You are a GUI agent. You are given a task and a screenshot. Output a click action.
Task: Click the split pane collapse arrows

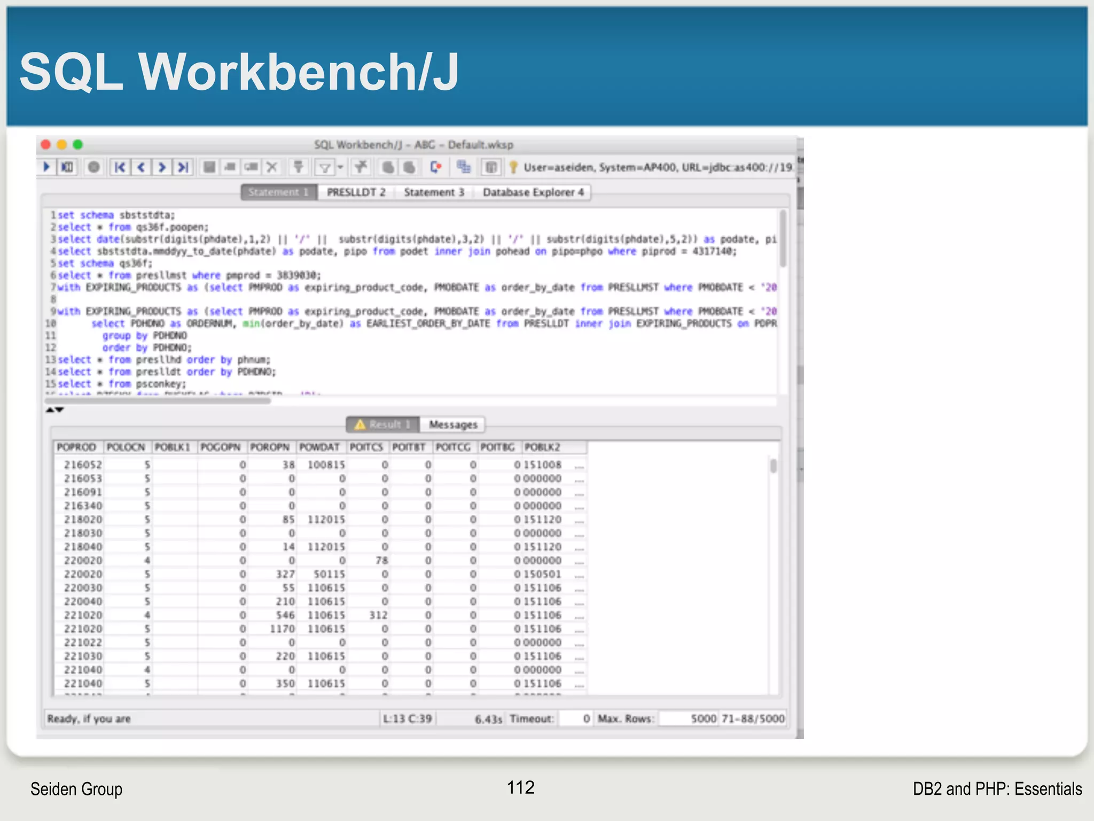click(x=54, y=410)
